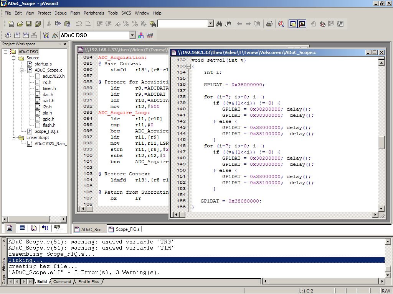The height and width of the screenshot is (294, 393).
Task: Go to next bookmark icon
Action: pos(126,24)
